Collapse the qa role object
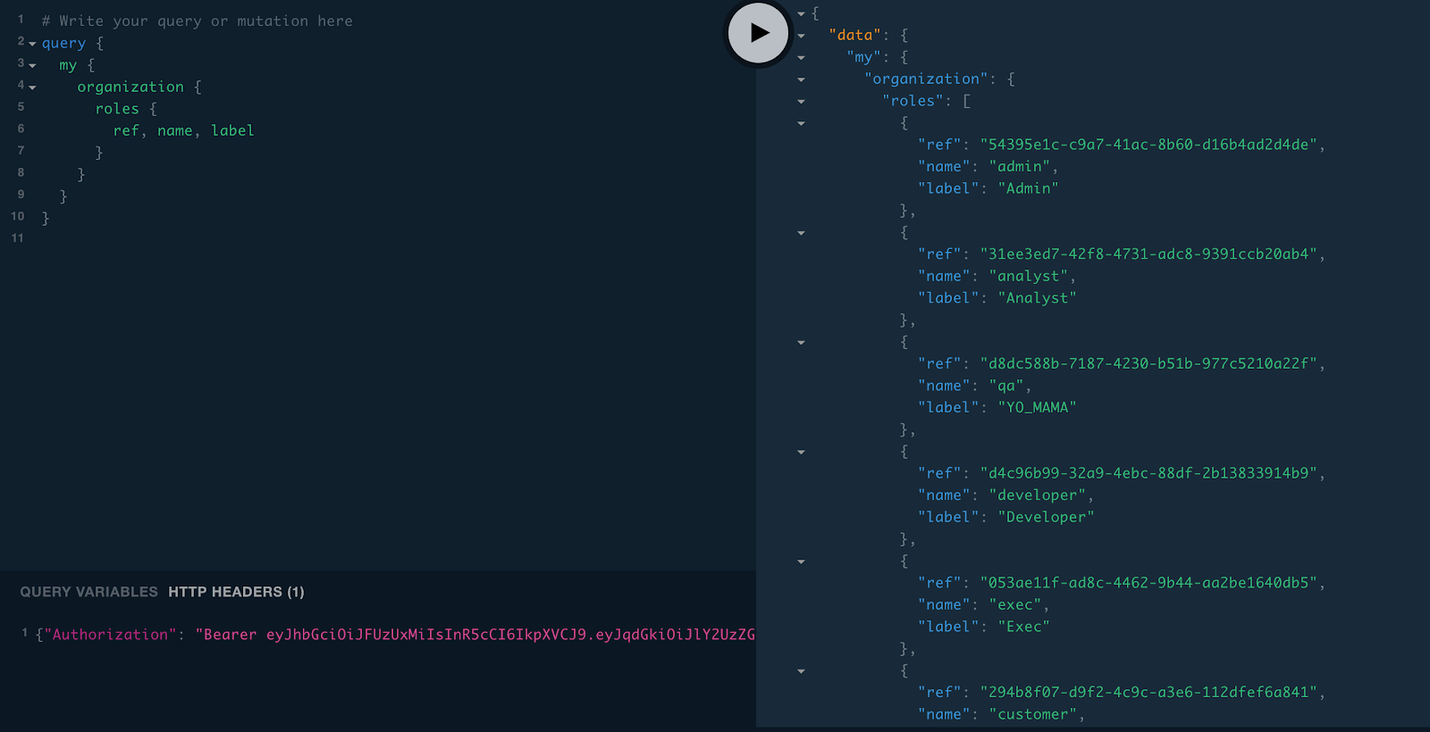 tap(801, 343)
